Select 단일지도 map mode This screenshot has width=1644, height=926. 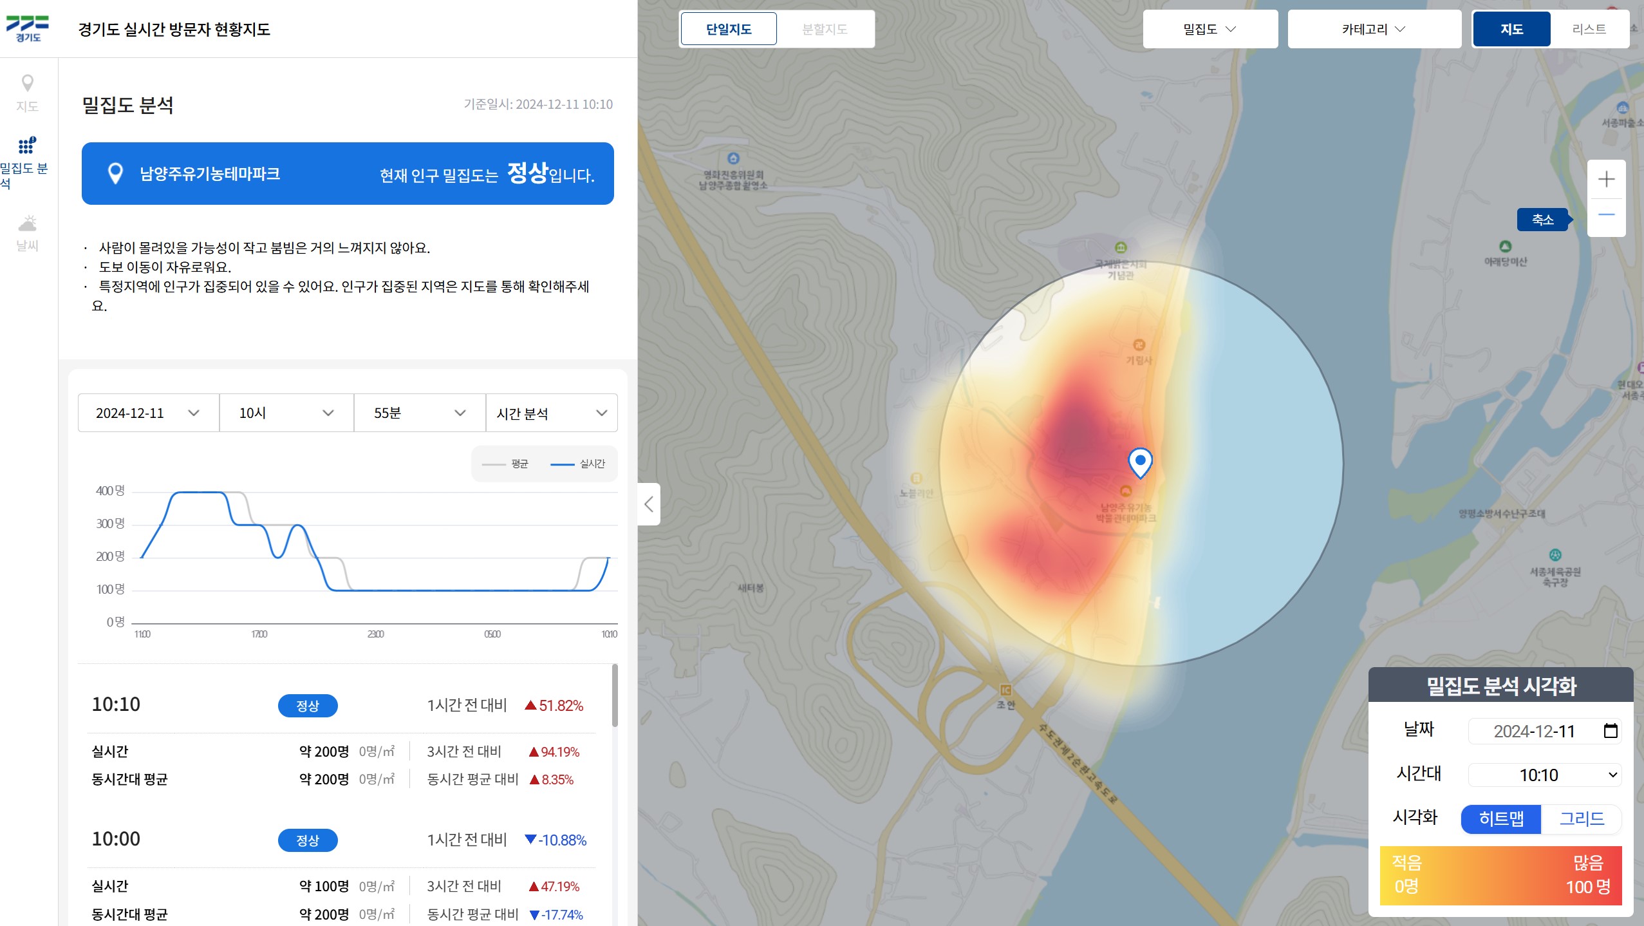729,29
